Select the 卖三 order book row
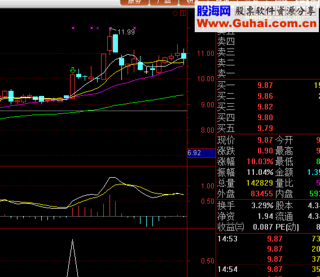The width and height of the screenshot is (320, 277). [268, 52]
